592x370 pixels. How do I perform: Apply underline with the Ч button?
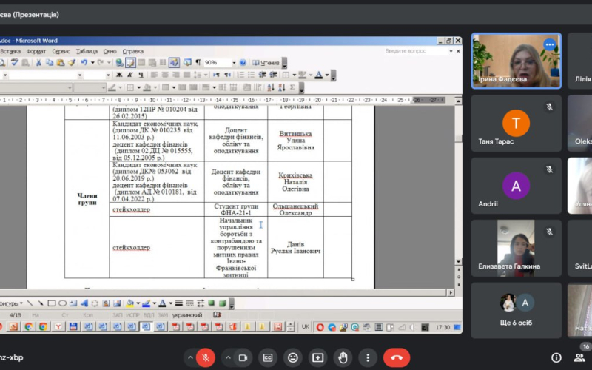(141, 75)
